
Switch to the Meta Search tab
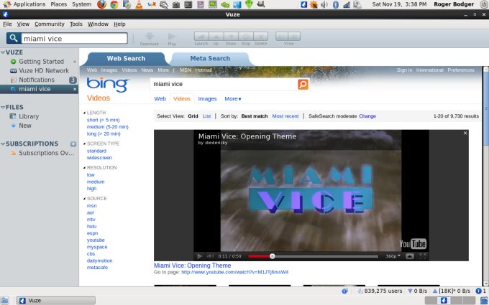pyautogui.click(x=210, y=59)
